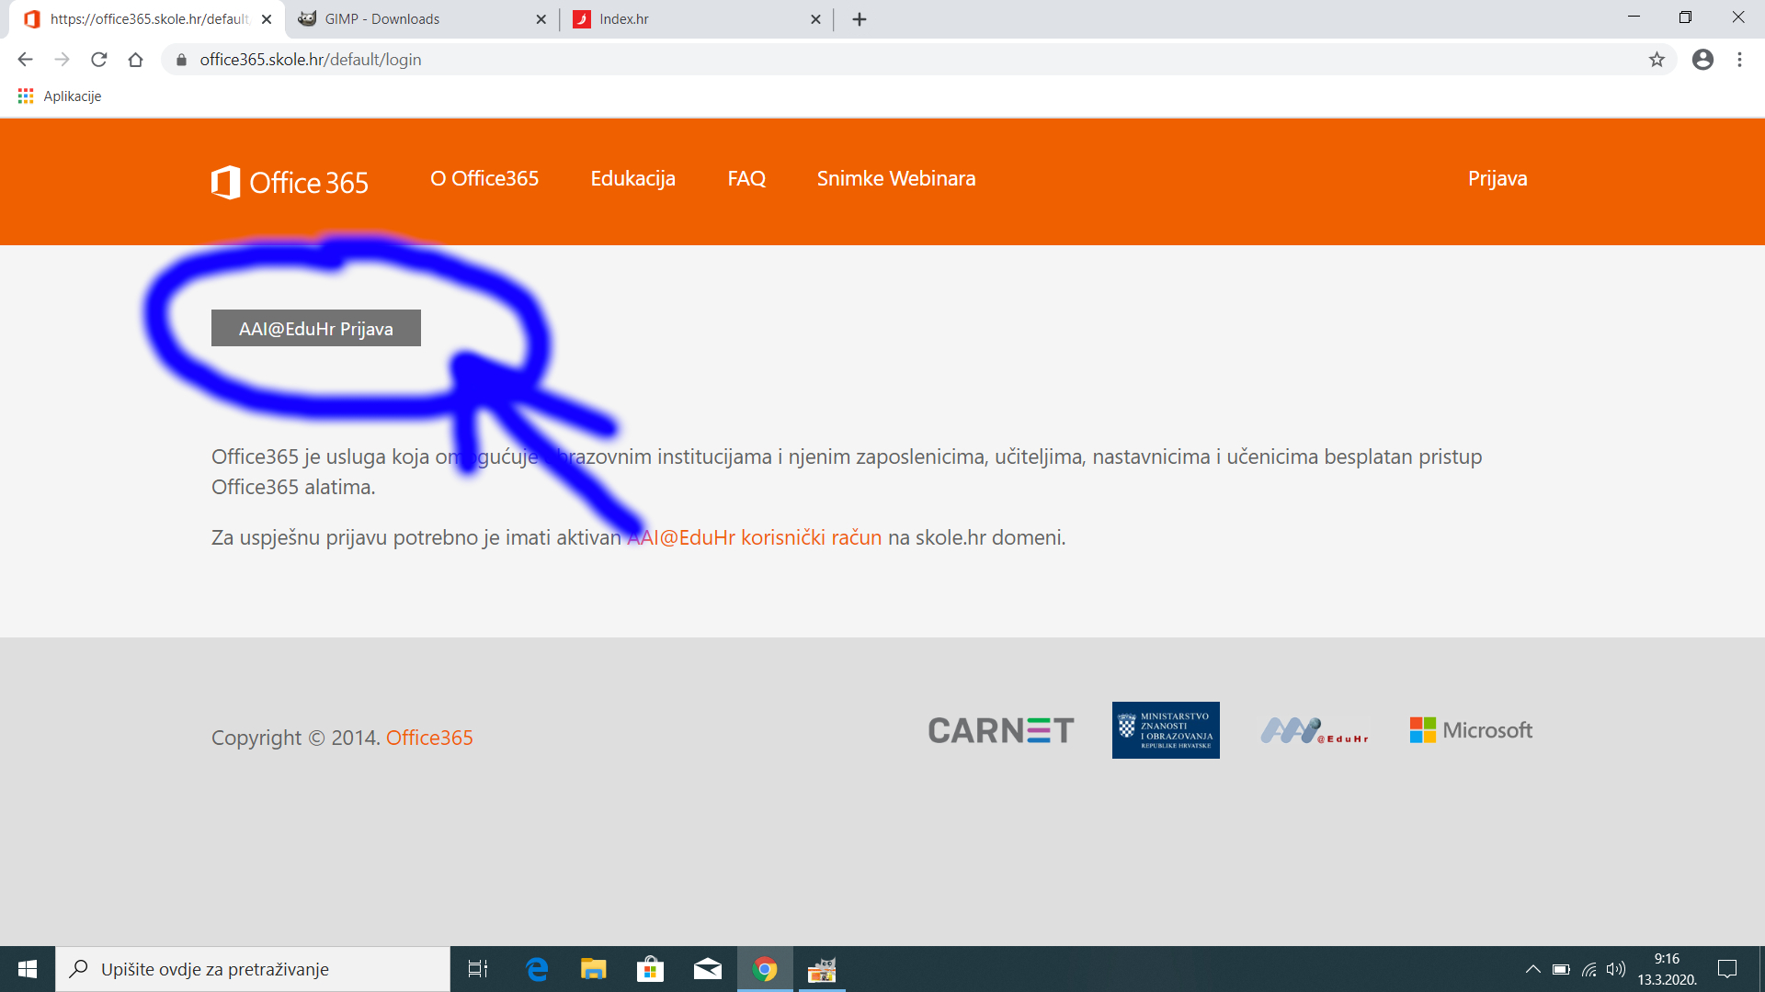Screen dimensions: 1765x992
Task: Click the Office365 footer link
Action: coord(429,738)
